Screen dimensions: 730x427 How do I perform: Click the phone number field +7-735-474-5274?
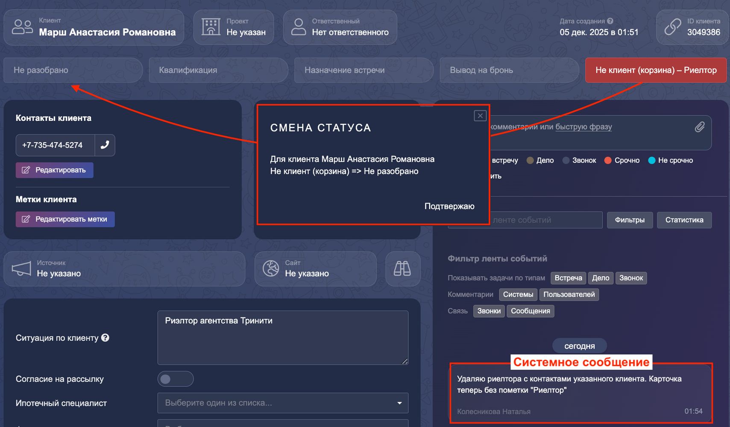[55, 145]
